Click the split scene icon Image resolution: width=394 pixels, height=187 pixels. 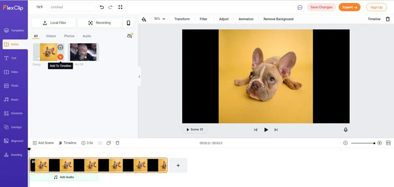pos(100,143)
